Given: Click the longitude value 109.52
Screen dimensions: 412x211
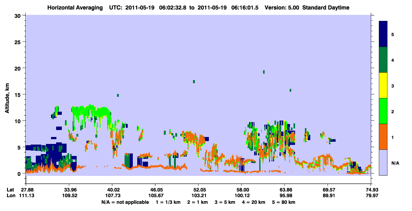Looking at the screenshot, I should (x=69, y=196).
